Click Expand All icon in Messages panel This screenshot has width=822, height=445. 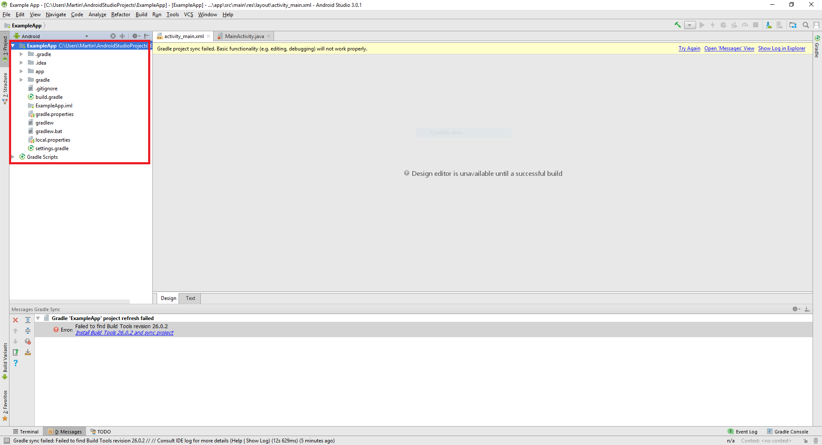pyautogui.click(x=28, y=320)
